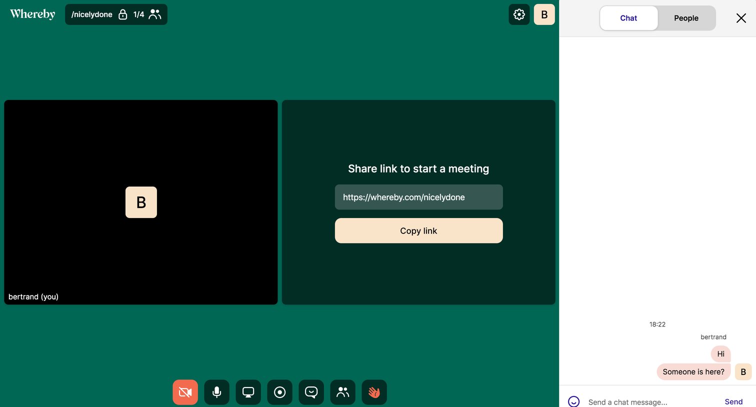Click the 'bertrand' sender name in chat
756x407 pixels.
713,337
